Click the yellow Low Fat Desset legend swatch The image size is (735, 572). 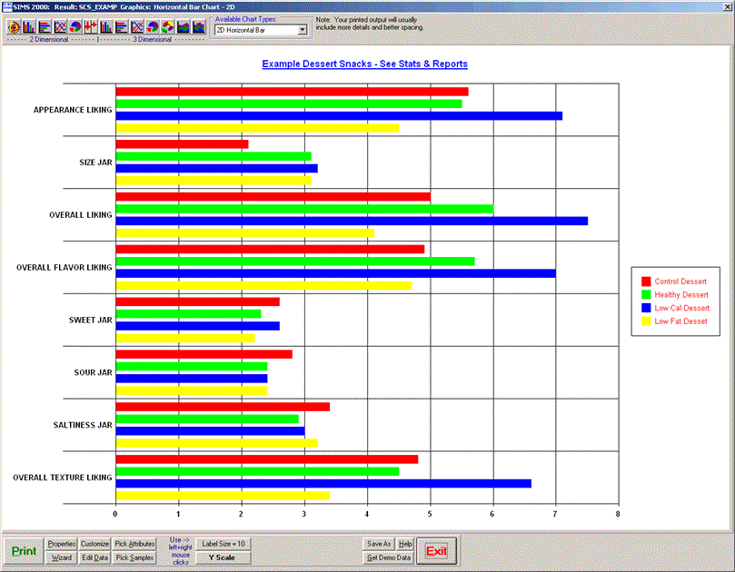coord(646,321)
